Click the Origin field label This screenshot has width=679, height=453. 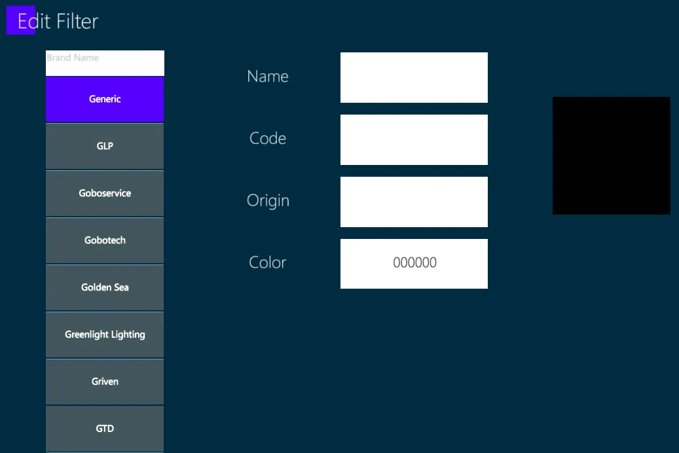click(x=268, y=200)
